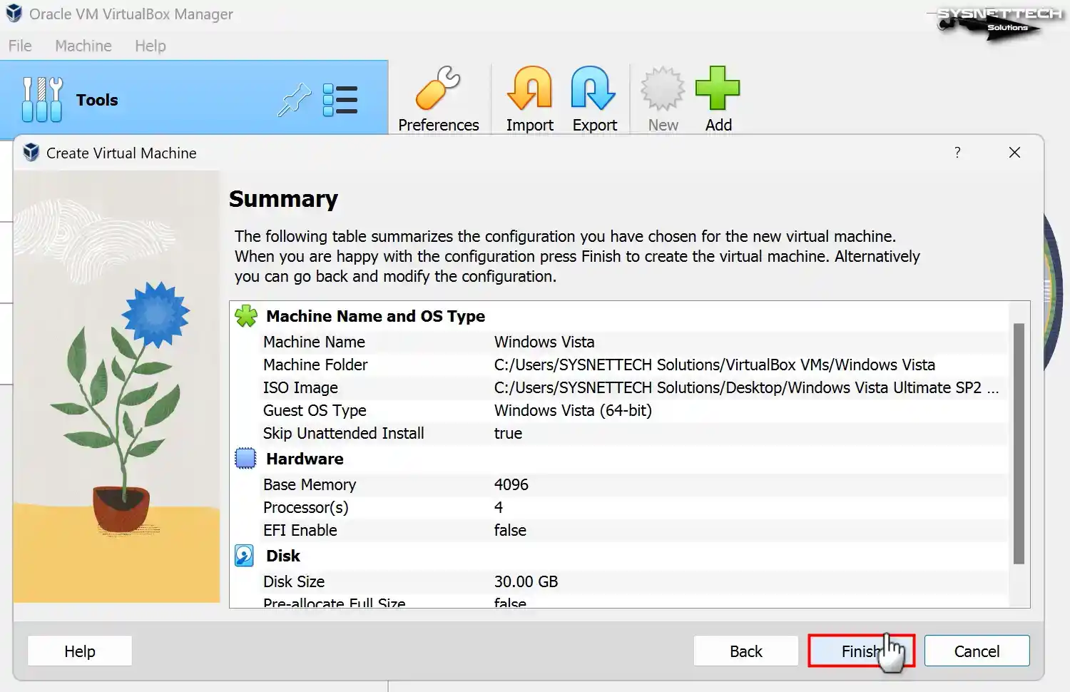Screen dimensions: 1070x692
Task: Click the Import appliance icon
Action: [x=529, y=88]
